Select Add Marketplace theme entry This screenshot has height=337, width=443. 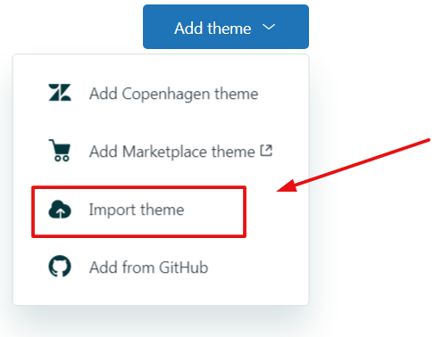[161, 152]
